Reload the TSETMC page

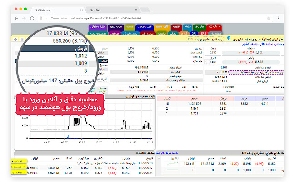click(x=32, y=18)
